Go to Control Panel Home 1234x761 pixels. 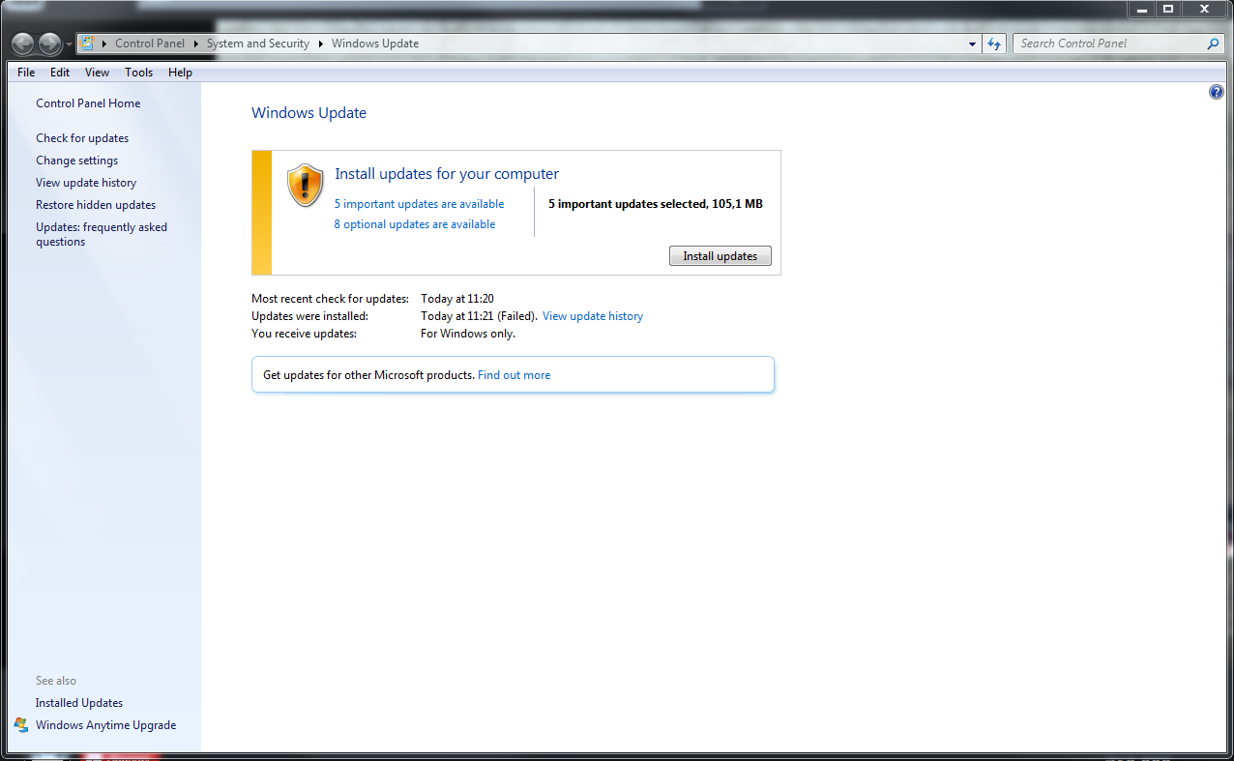(x=88, y=103)
